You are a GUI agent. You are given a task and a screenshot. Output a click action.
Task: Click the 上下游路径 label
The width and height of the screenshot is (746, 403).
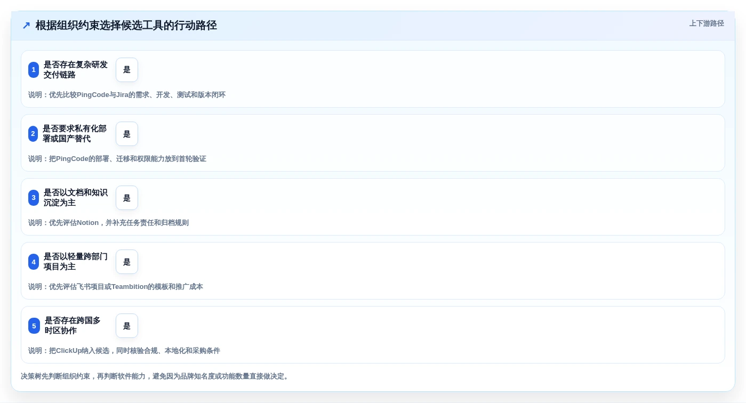(x=707, y=23)
